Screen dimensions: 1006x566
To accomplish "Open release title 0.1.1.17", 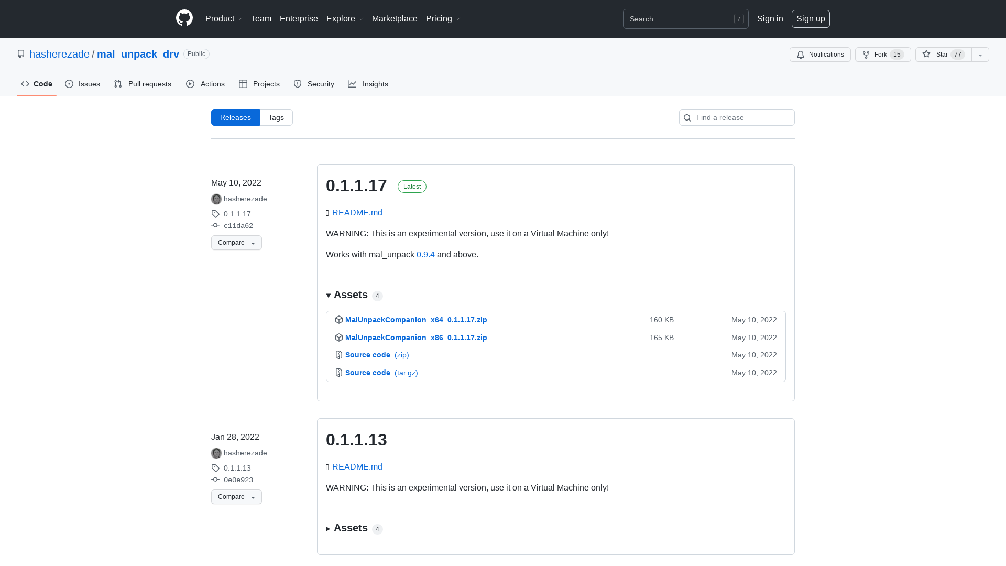I will (x=356, y=186).
